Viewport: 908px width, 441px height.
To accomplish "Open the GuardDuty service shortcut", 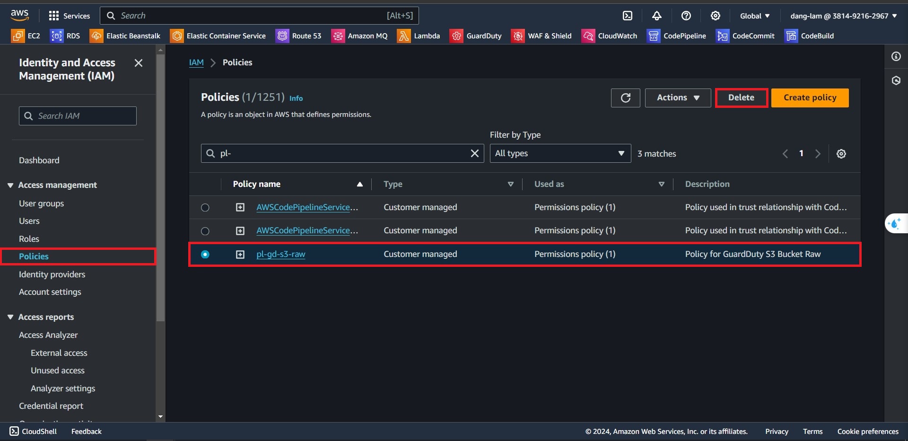I will tap(476, 36).
